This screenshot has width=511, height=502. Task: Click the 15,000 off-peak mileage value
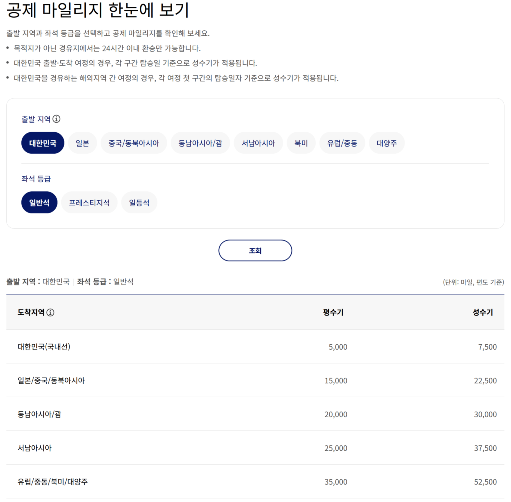point(336,381)
